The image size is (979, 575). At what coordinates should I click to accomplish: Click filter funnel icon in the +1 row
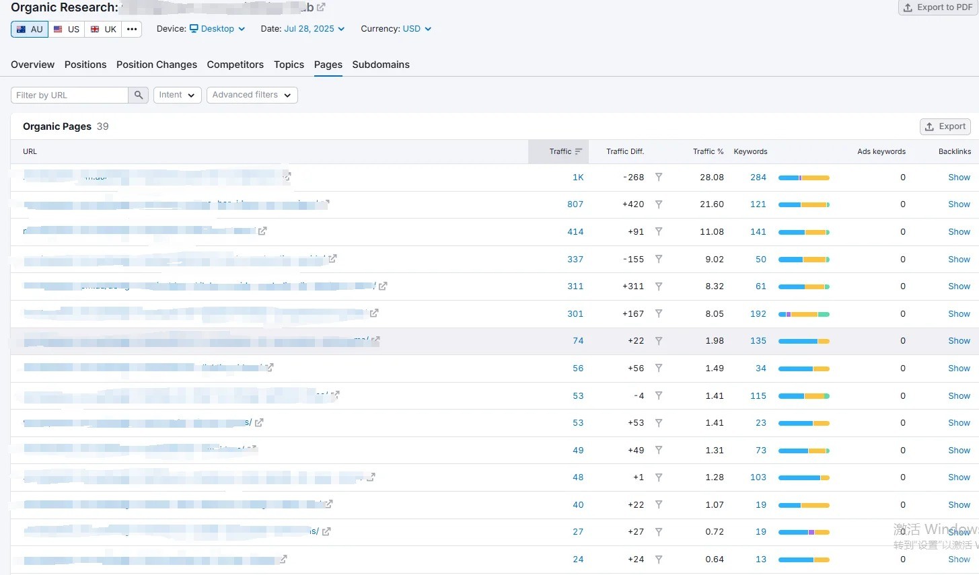coord(659,477)
